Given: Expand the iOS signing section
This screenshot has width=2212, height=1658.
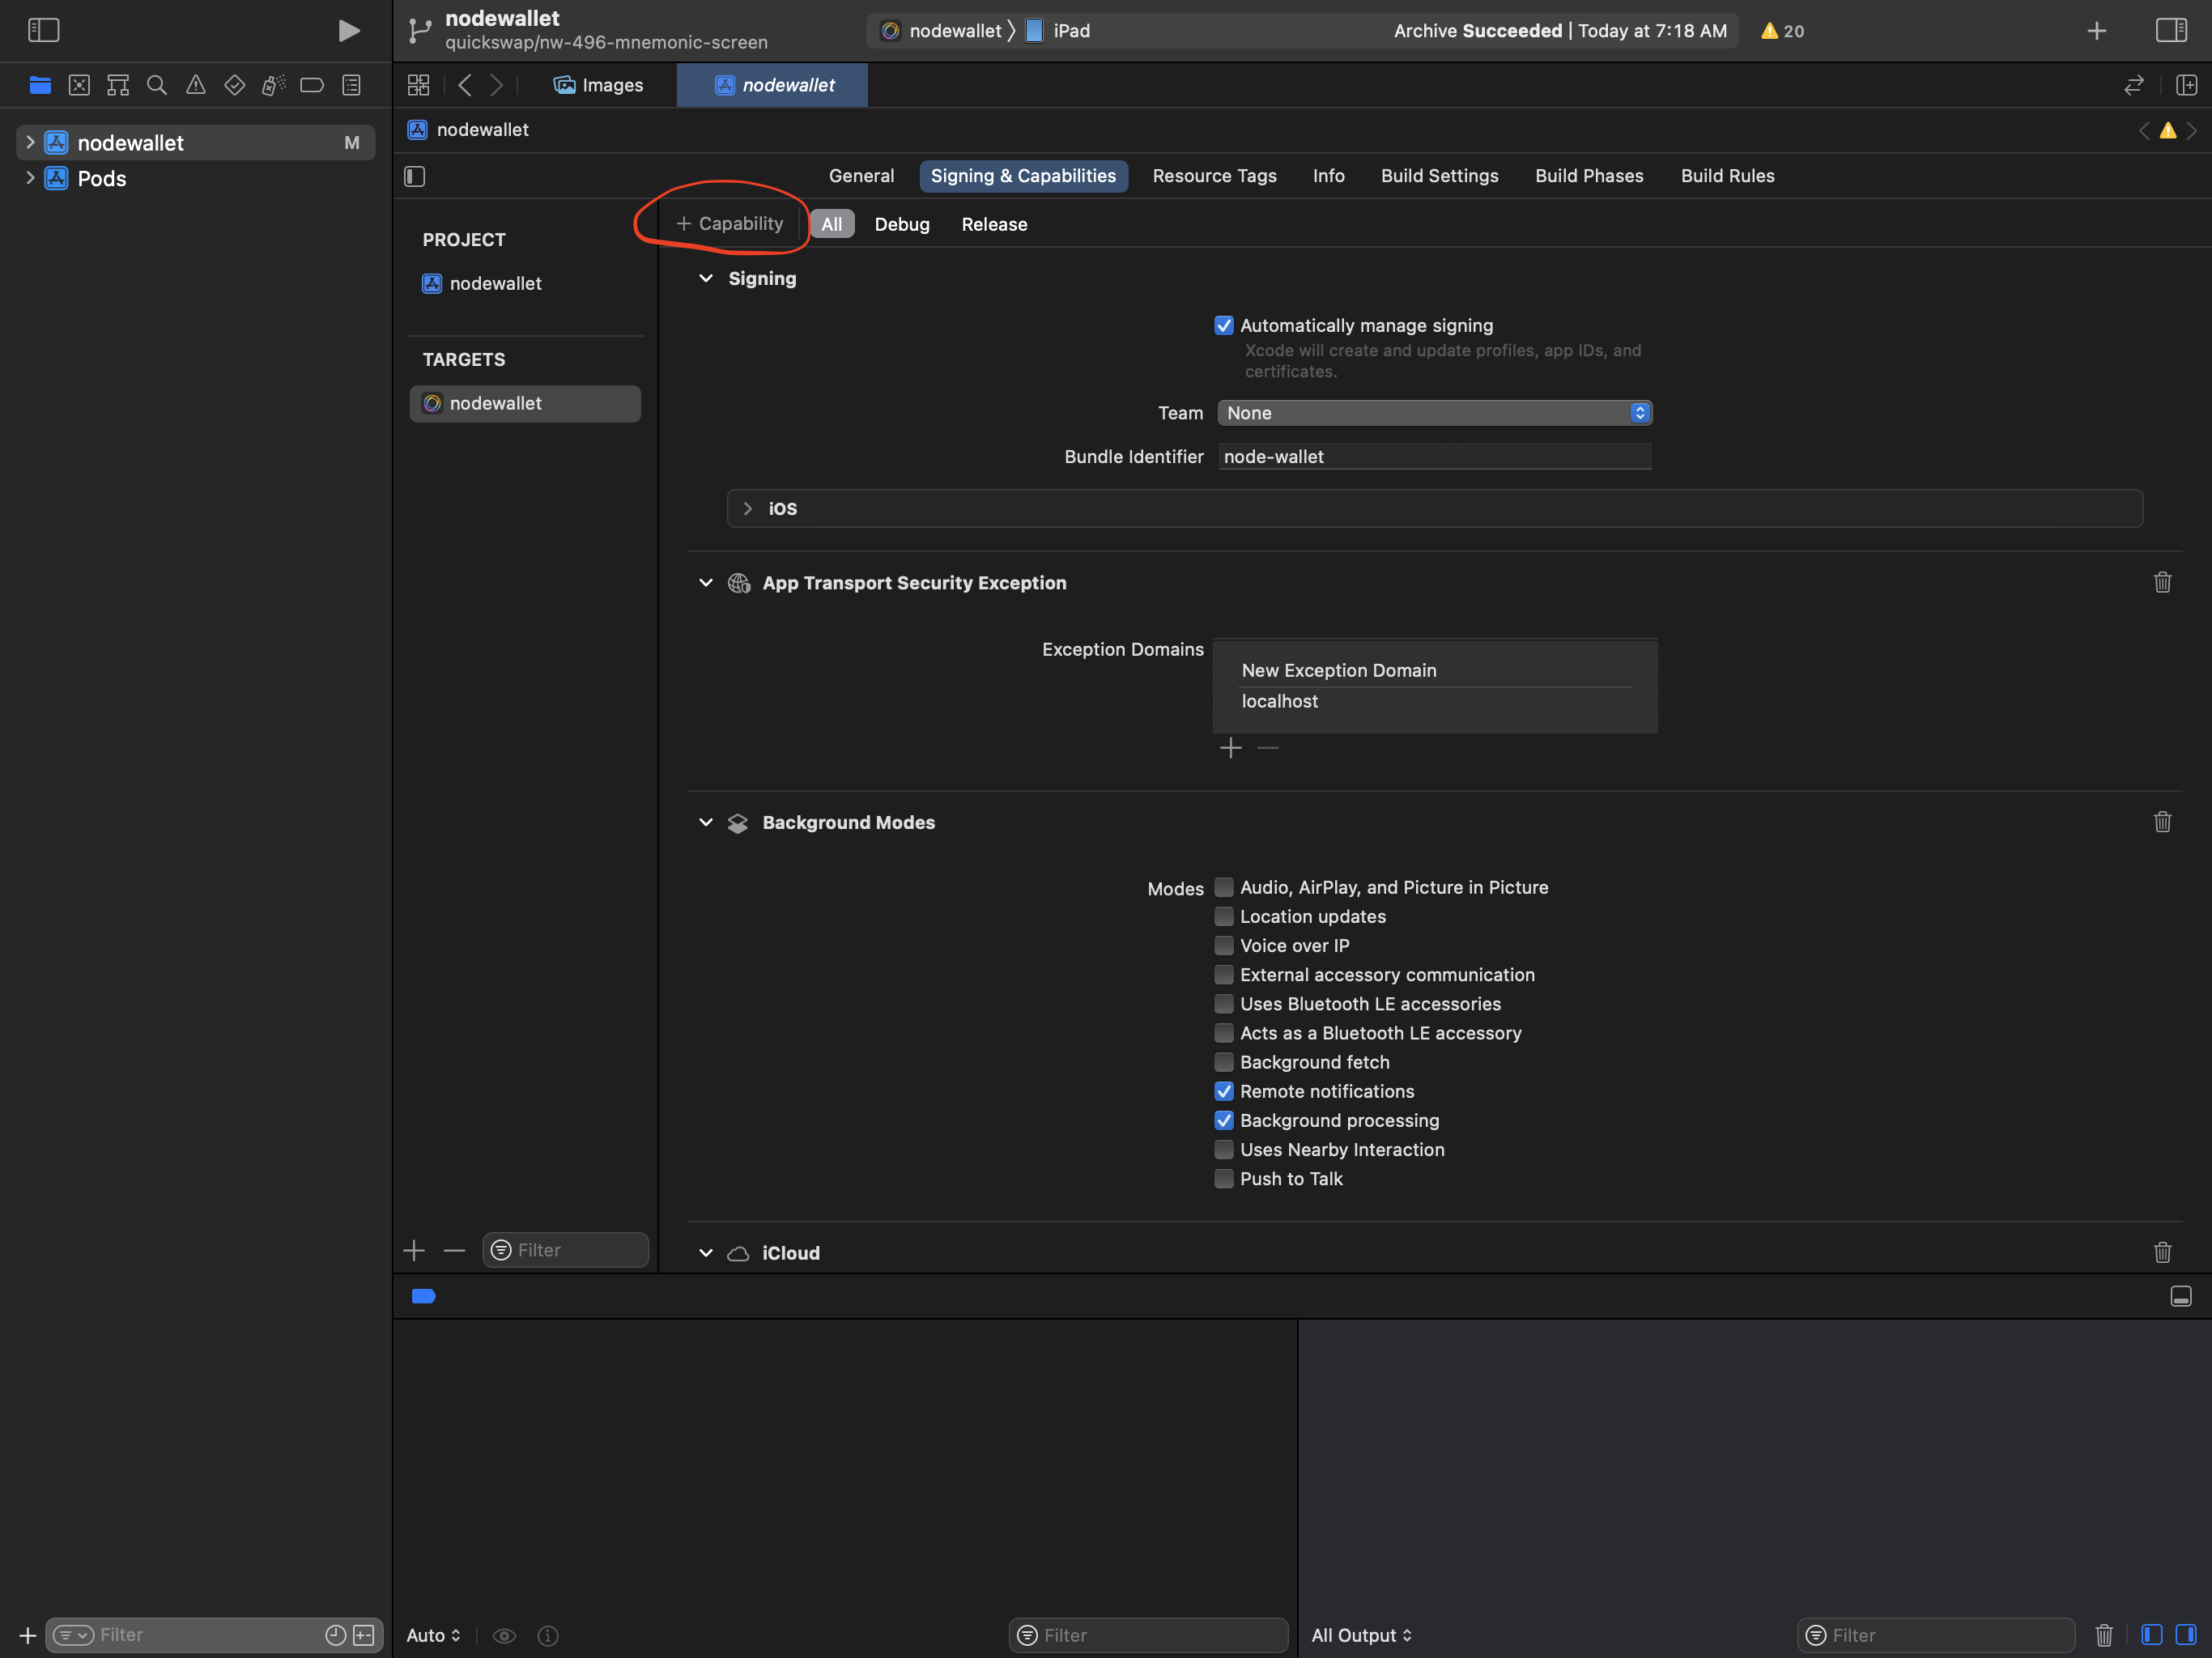Looking at the screenshot, I should coord(747,509).
